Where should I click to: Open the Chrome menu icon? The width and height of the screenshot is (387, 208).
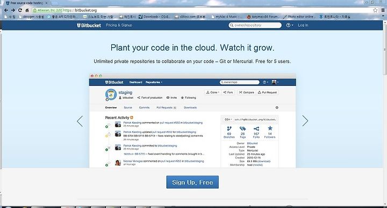click(383, 10)
